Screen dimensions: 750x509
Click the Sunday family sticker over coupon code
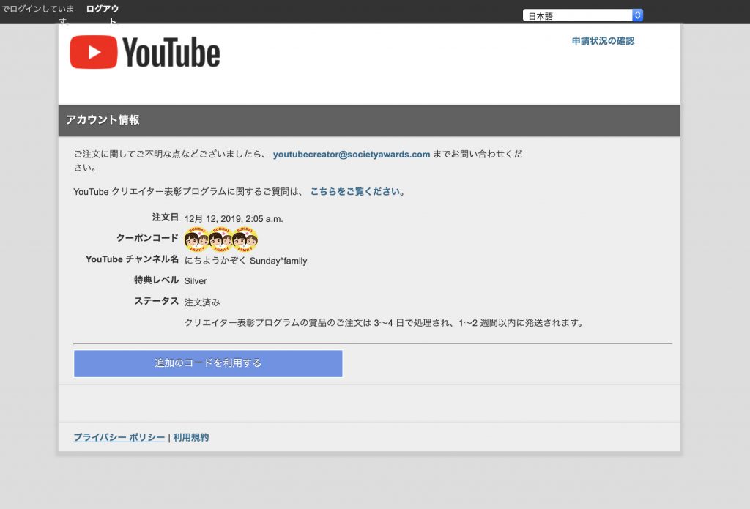tap(221, 239)
